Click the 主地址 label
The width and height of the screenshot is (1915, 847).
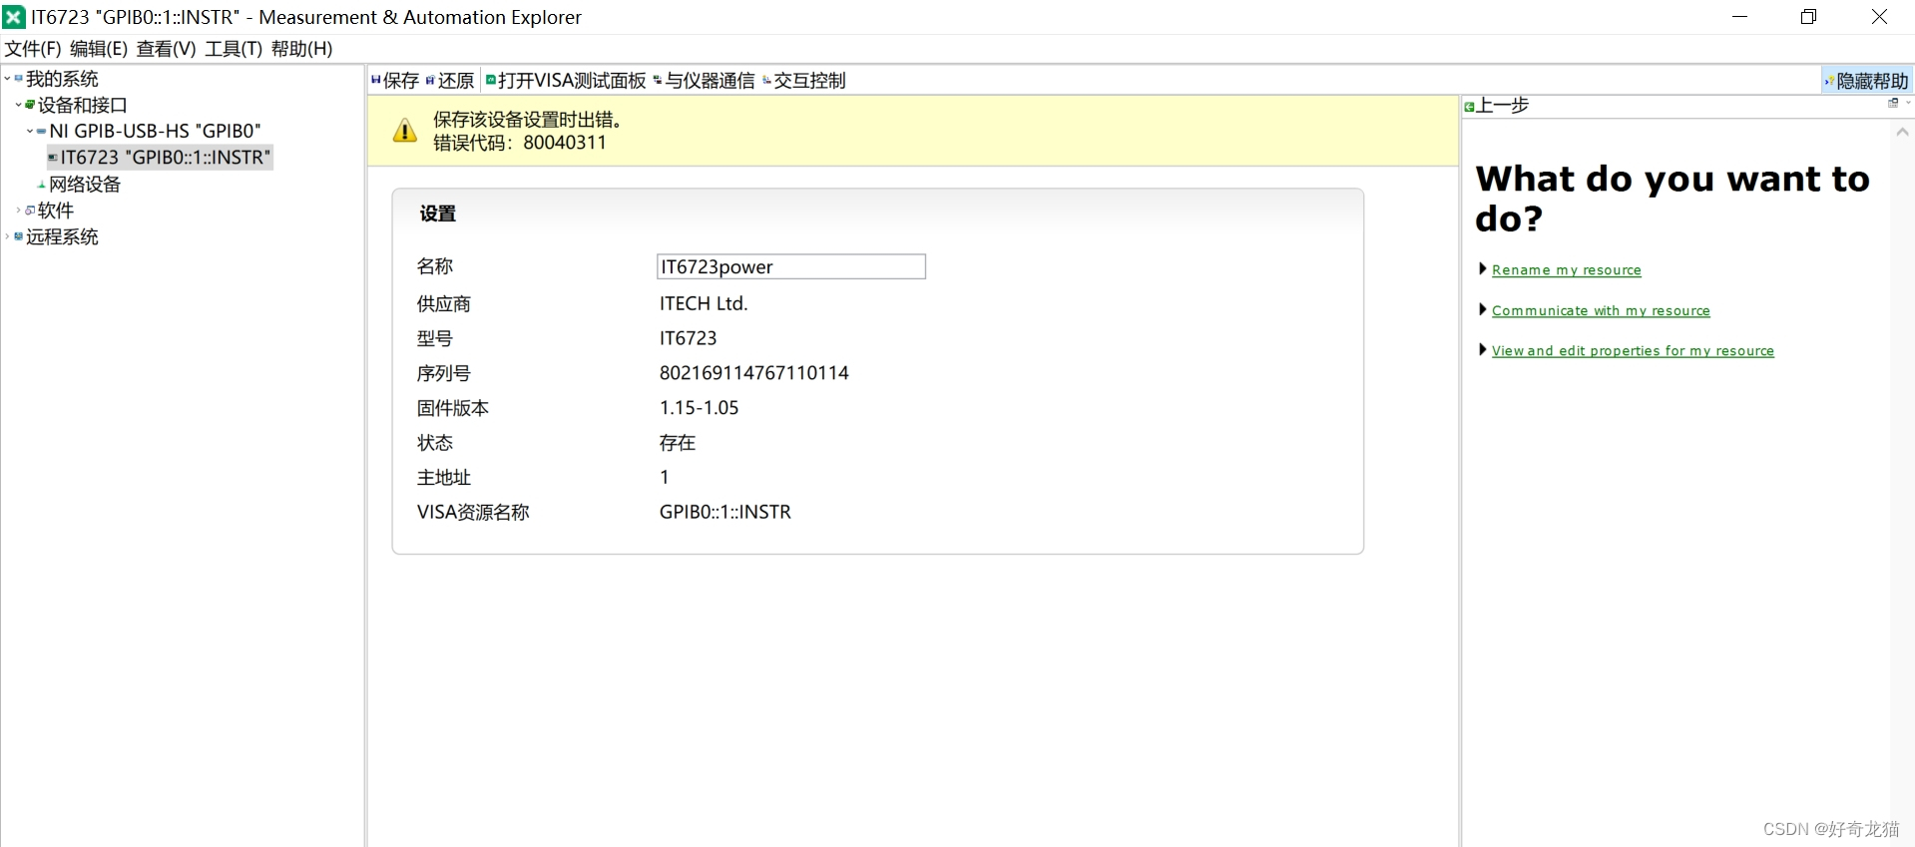pos(443,478)
